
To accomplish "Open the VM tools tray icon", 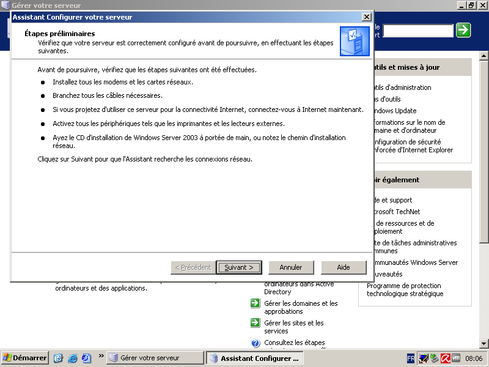I will tap(456, 358).
